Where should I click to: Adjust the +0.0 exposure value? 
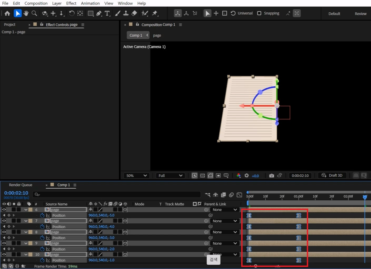point(255,176)
